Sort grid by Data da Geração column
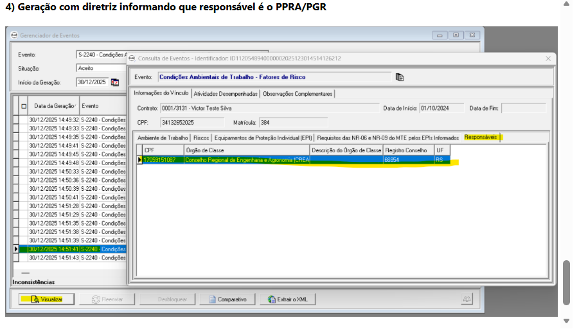The height and width of the screenshot is (329, 579). [x=55, y=106]
